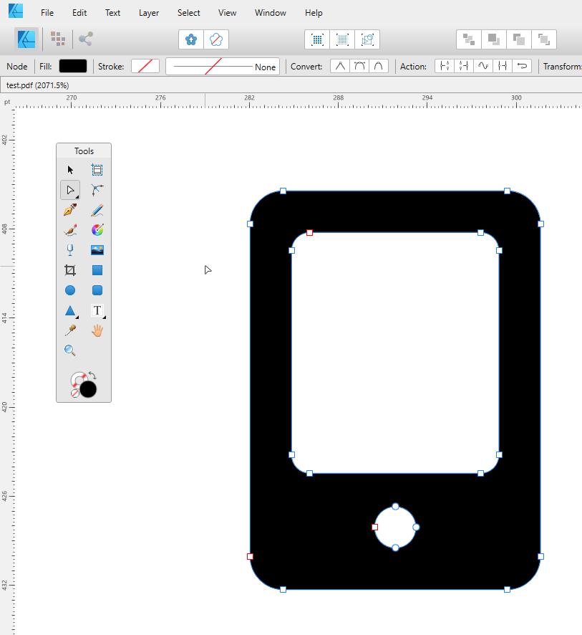Open the Text menu

pos(112,13)
